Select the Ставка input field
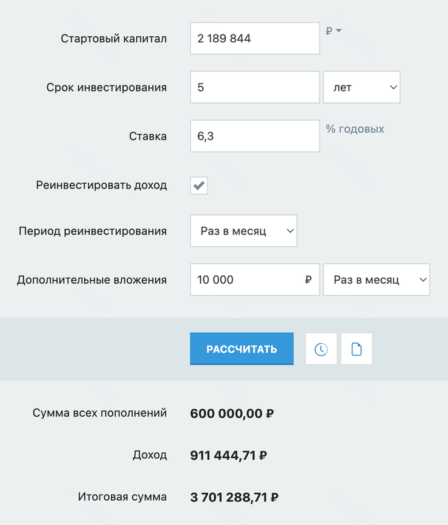 [254, 136]
